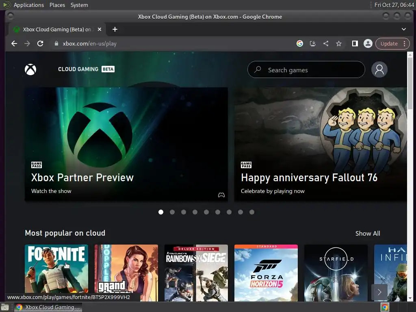Click scrollbar up arrow
The width and height of the screenshot is (416, 312).
pyautogui.click(x=410, y=55)
